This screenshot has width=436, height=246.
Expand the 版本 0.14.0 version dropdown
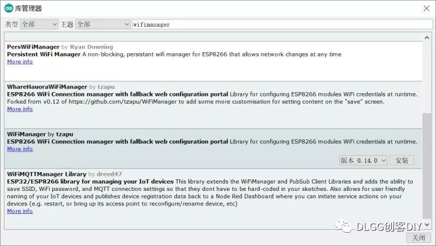pos(363,161)
